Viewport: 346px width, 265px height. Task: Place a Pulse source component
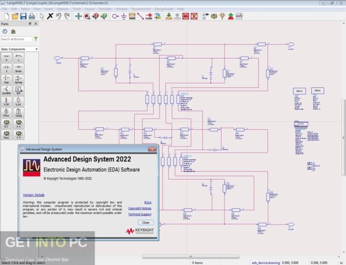click(x=6, y=113)
